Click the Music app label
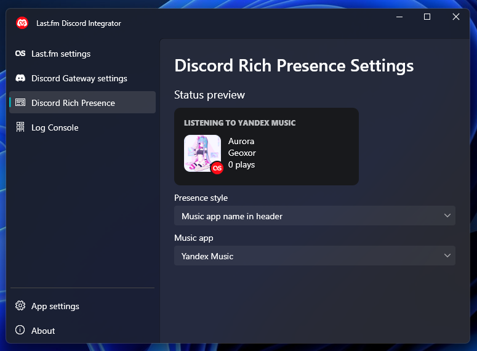This screenshot has width=477, height=351. [194, 238]
